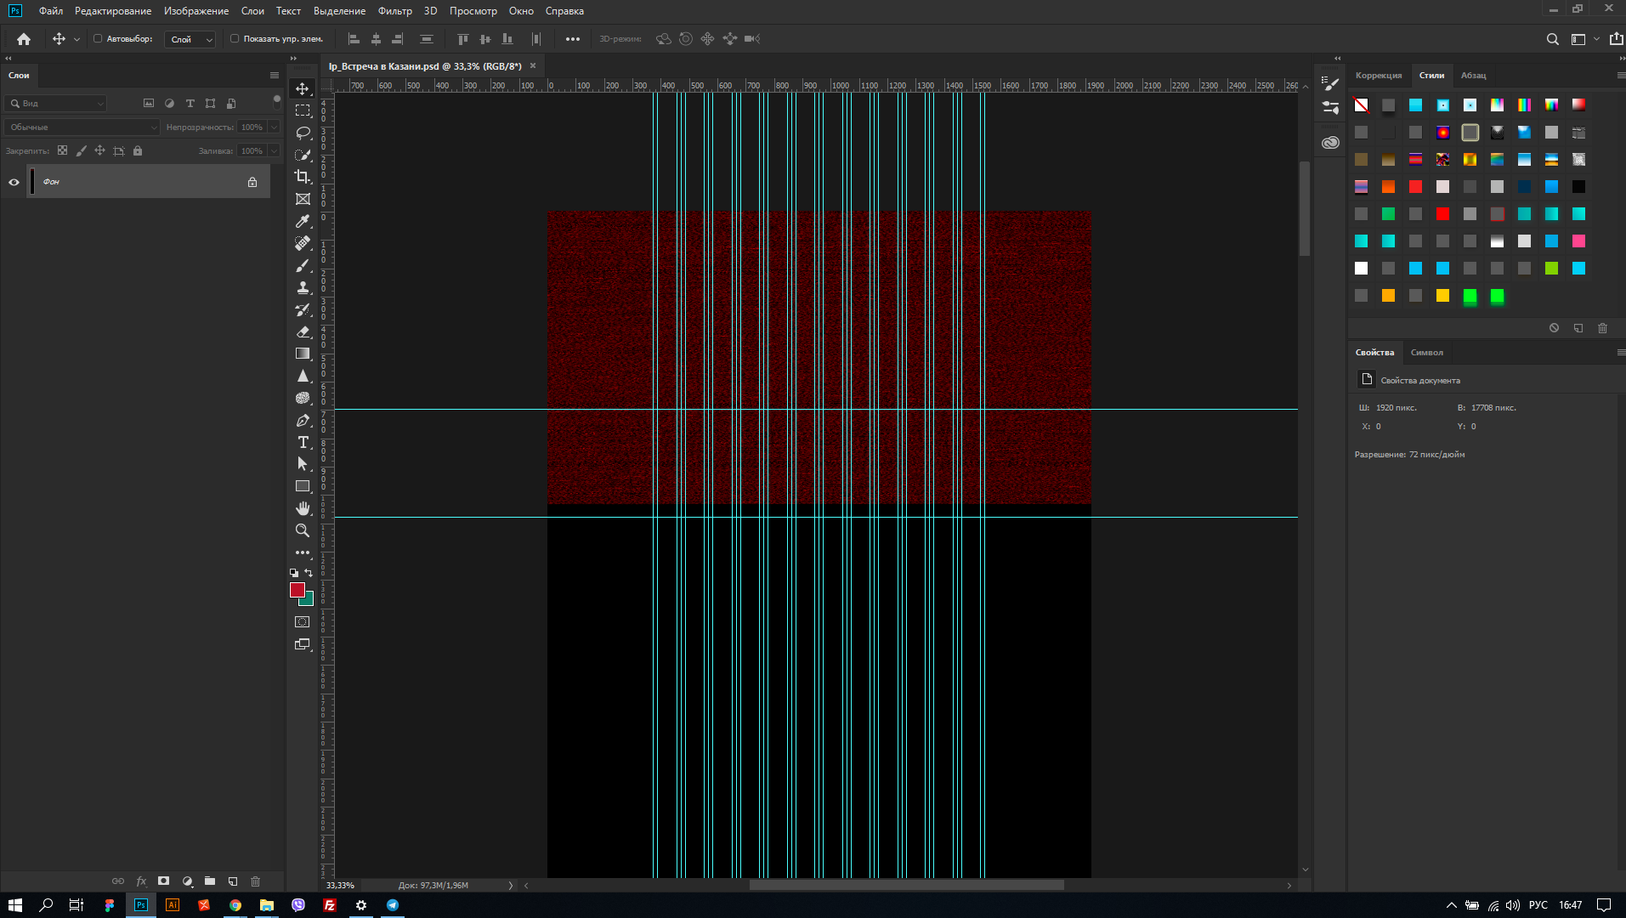Swap foreground and background colors

click(309, 573)
